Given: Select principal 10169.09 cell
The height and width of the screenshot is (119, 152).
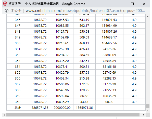Looking at the screenshot, I should 62,37.
